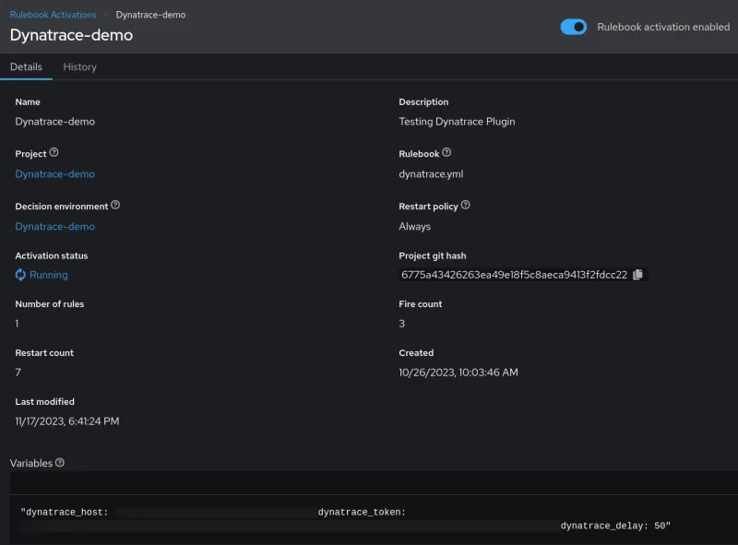This screenshot has width=738, height=545.
Task: Click the Restart policy help icon
Action: point(465,206)
